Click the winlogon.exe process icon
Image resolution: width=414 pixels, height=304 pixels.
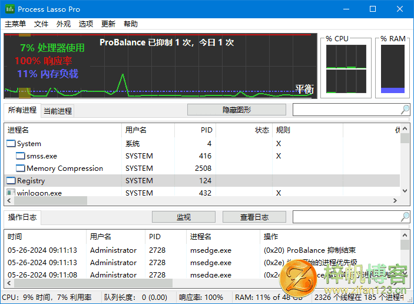click(11, 193)
